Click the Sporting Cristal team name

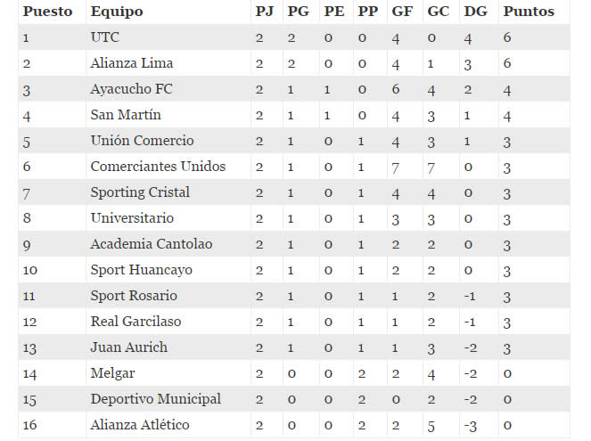click(140, 192)
